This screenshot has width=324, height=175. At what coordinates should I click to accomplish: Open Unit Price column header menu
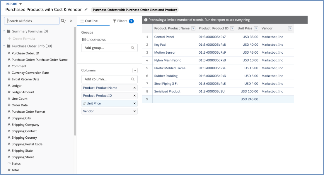click(x=256, y=28)
